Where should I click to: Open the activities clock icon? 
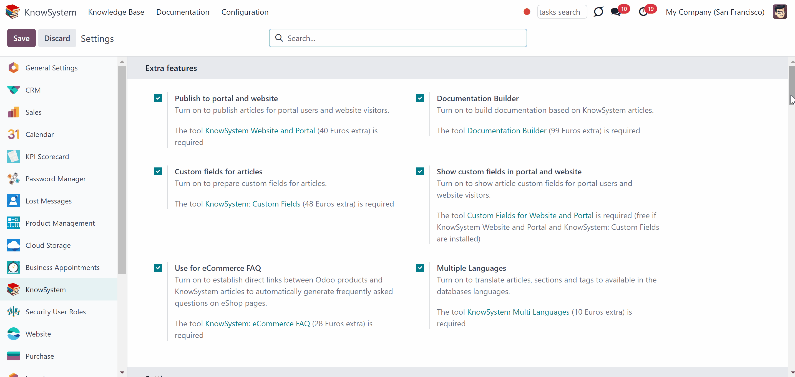(643, 12)
